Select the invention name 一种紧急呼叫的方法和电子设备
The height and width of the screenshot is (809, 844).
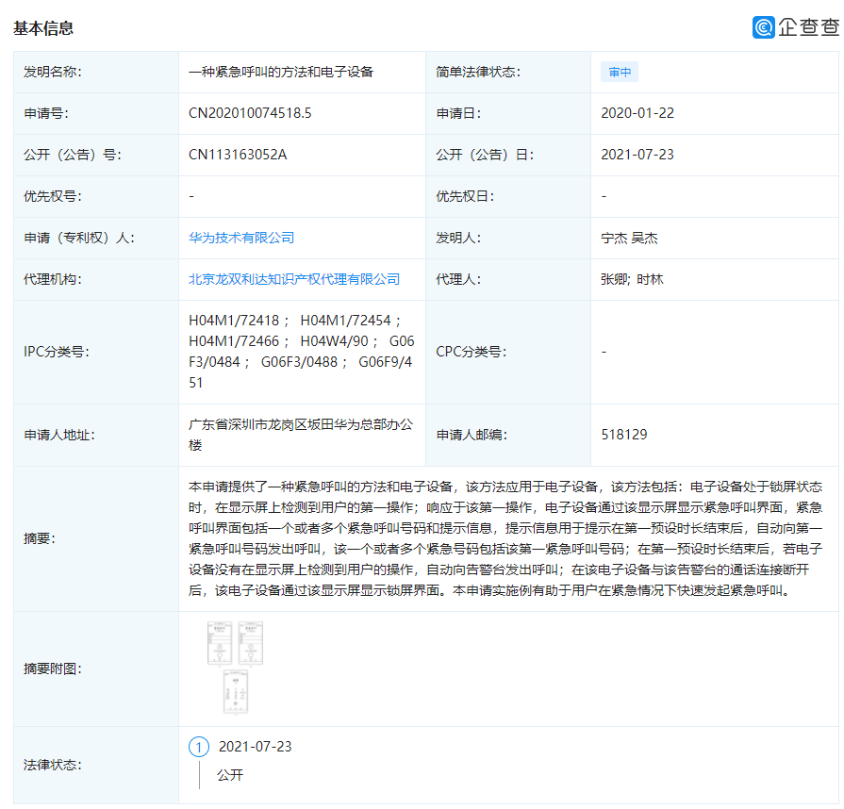[x=281, y=72]
